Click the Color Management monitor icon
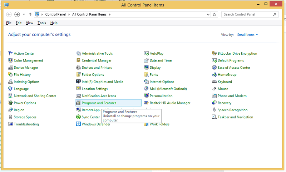 10,60
